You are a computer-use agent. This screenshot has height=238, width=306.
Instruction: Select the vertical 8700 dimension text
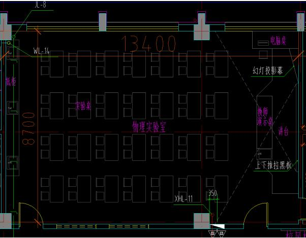(x=28, y=129)
